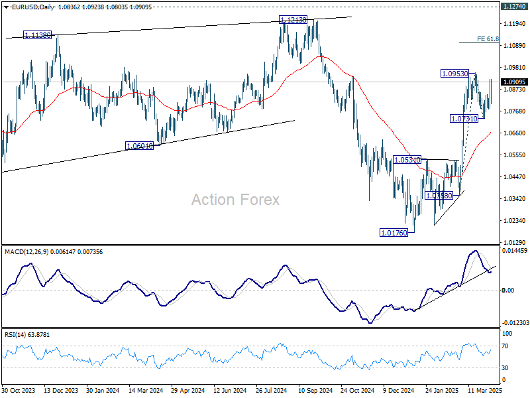Click the 24 Jan 2025 date label

(442, 390)
